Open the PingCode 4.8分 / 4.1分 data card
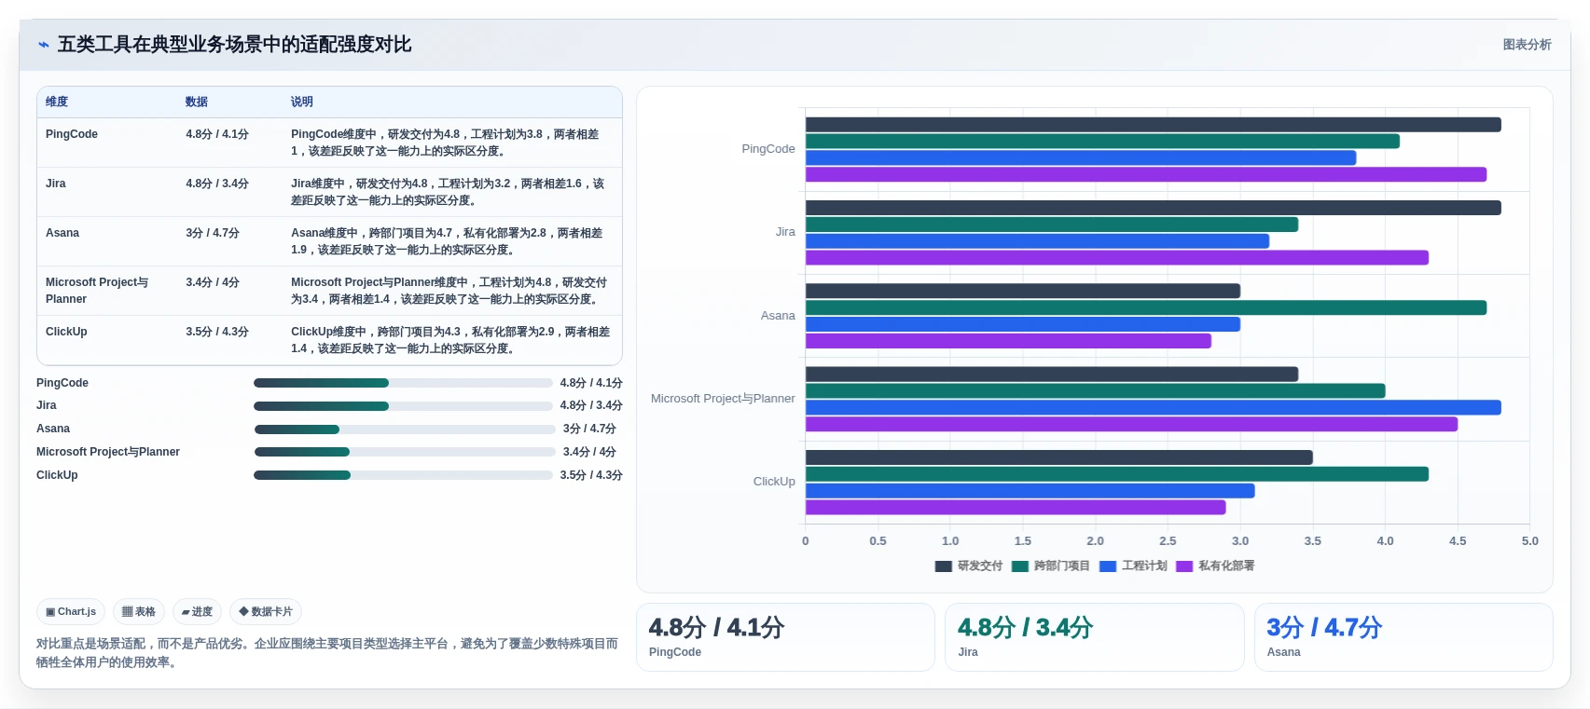Image resolution: width=1590 pixels, height=709 pixels. [x=785, y=637]
